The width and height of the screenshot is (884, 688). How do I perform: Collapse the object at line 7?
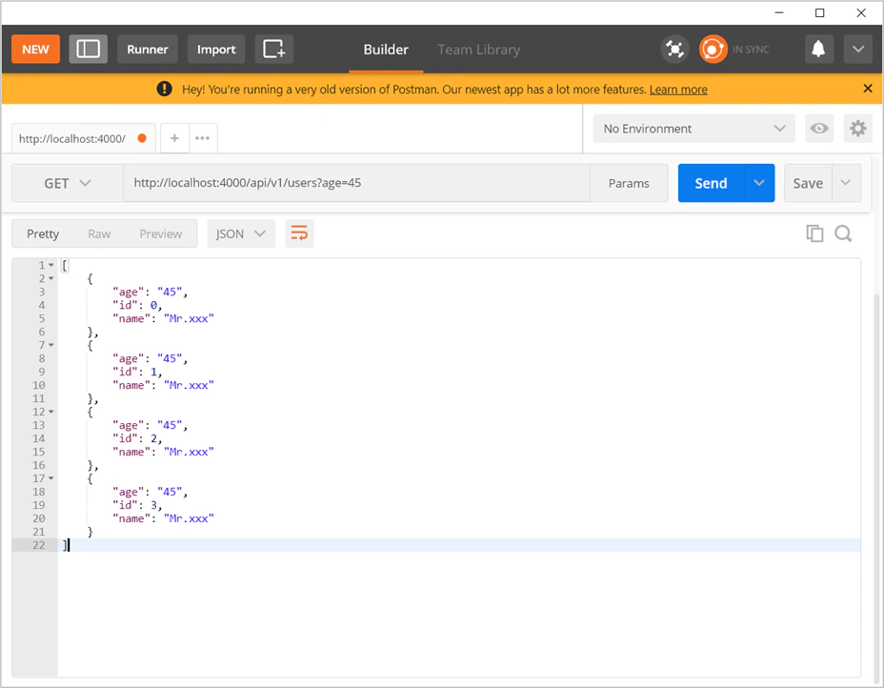pos(50,345)
